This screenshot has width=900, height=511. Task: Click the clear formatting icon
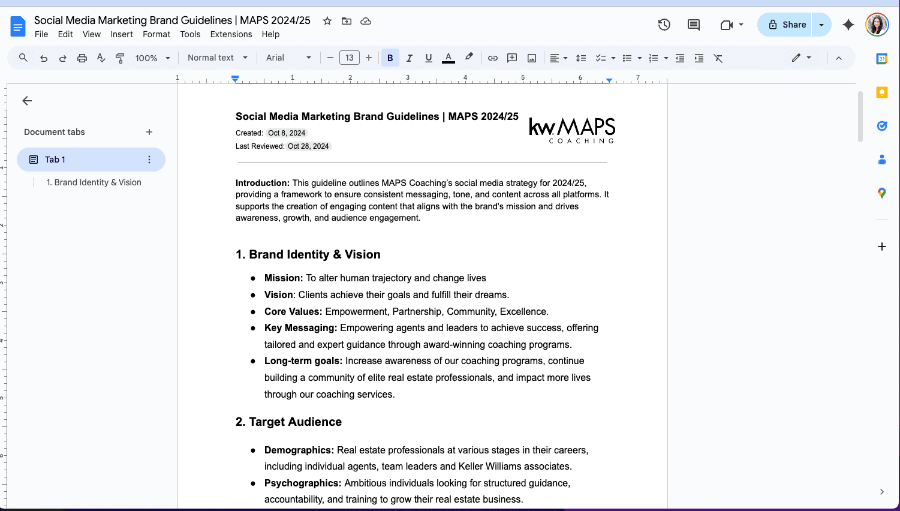pyautogui.click(x=718, y=58)
